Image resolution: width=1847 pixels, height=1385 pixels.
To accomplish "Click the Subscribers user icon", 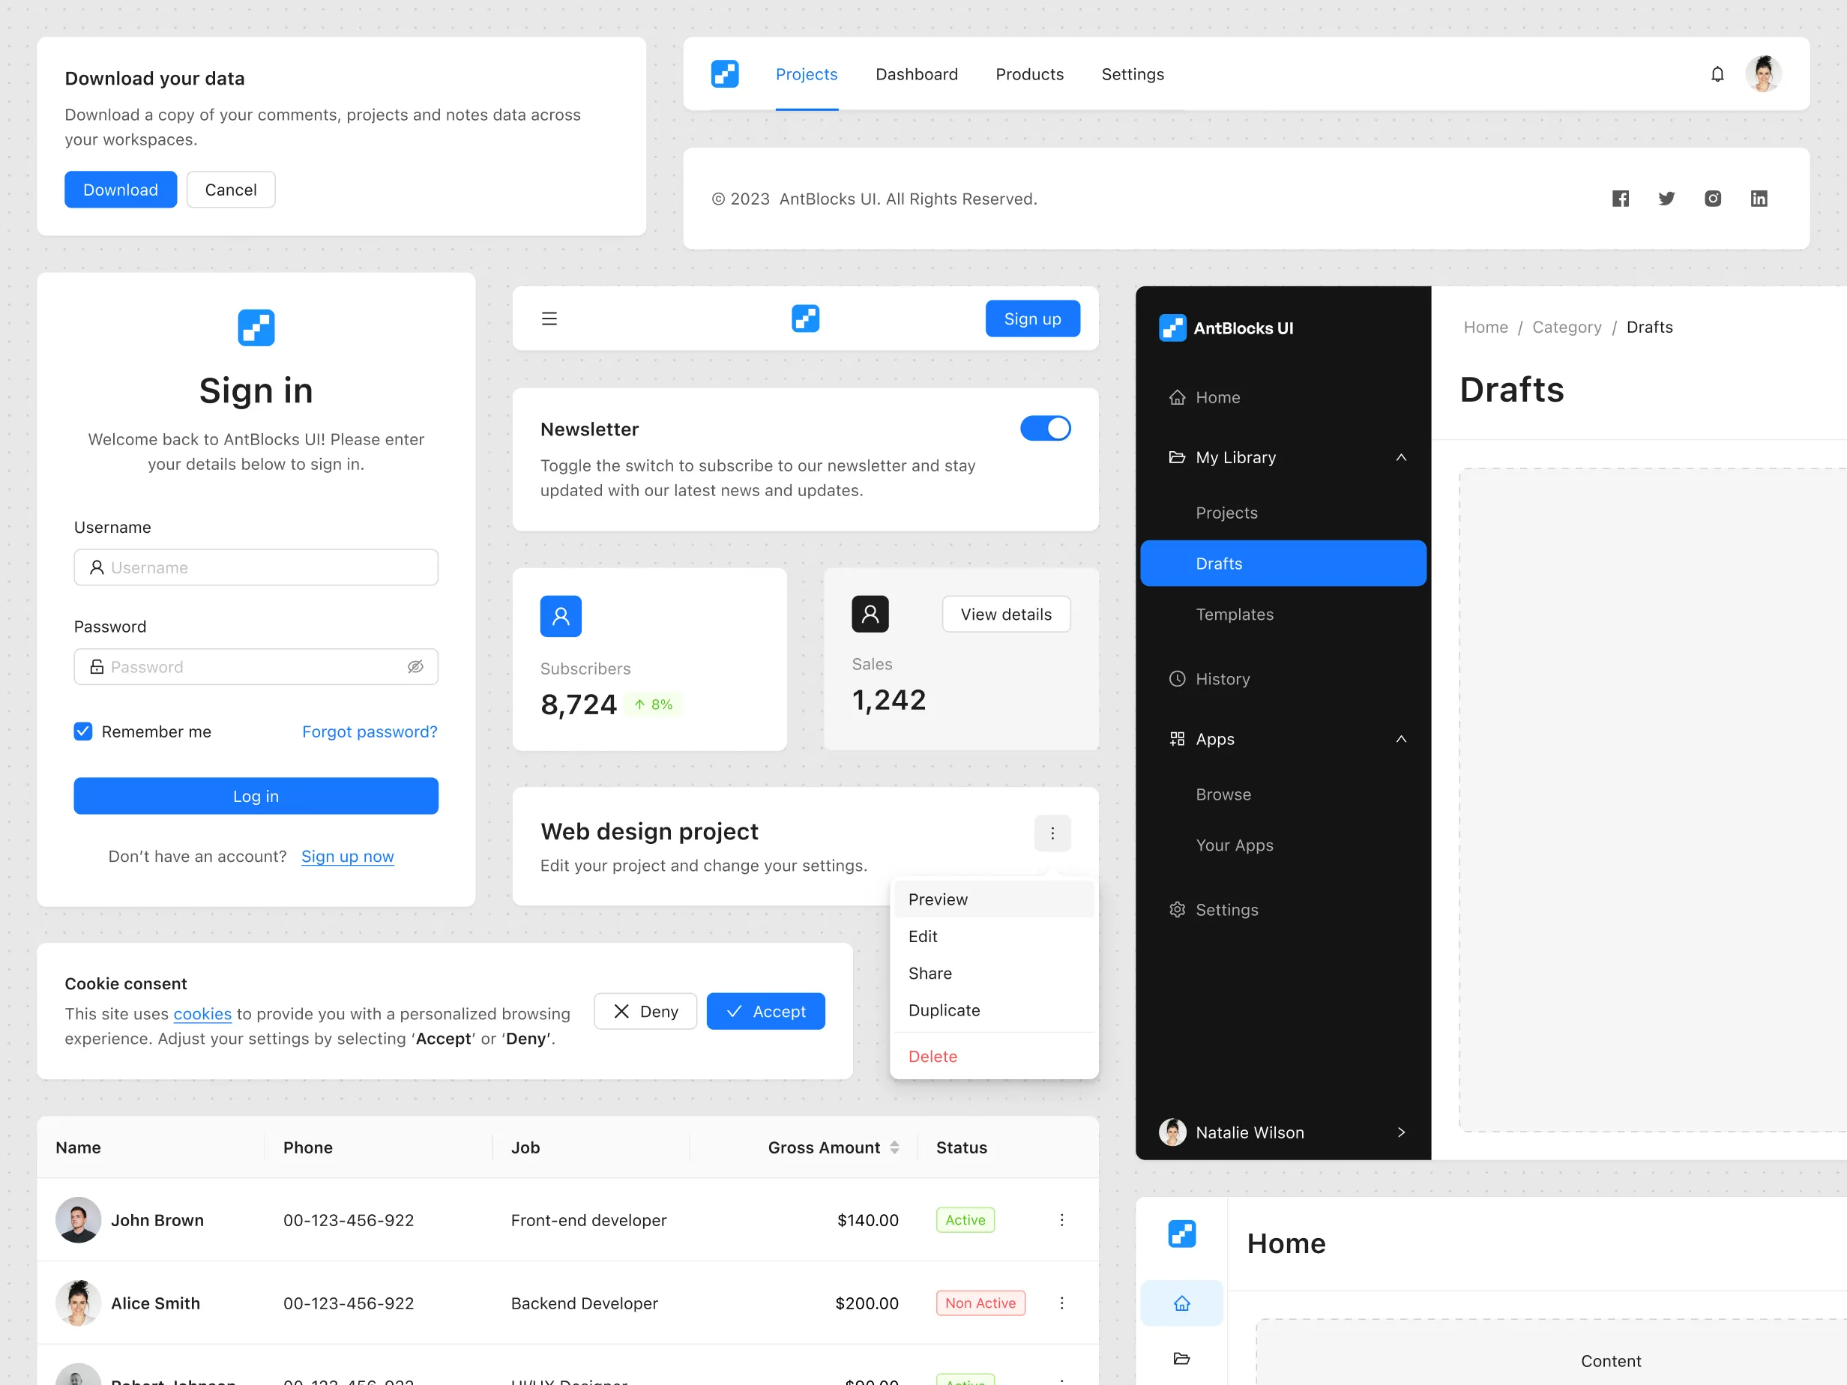I will click(560, 615).
